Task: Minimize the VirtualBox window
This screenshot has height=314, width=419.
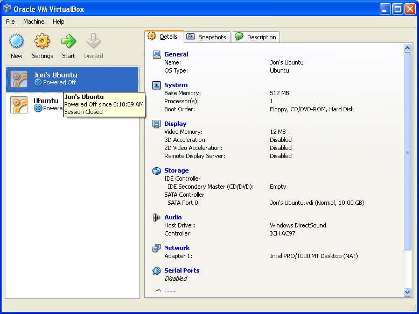Action: click(x=385, y=9)
